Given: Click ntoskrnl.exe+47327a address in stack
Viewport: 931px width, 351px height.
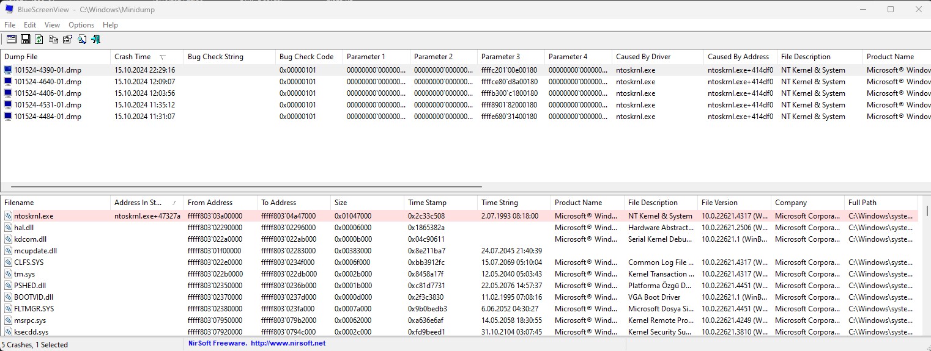Looking at the screenshot, I should (147, 216).
